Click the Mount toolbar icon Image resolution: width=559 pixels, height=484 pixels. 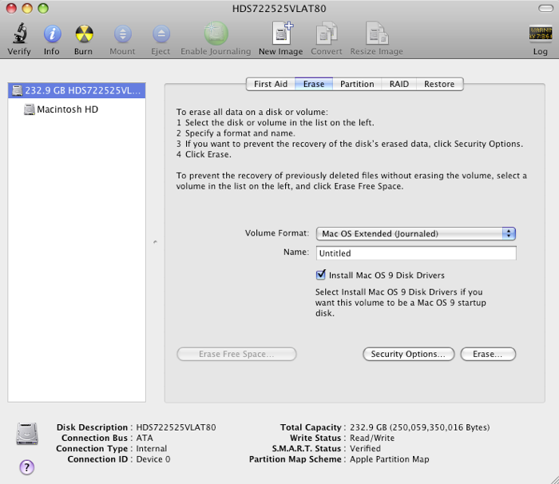(123, 34)
